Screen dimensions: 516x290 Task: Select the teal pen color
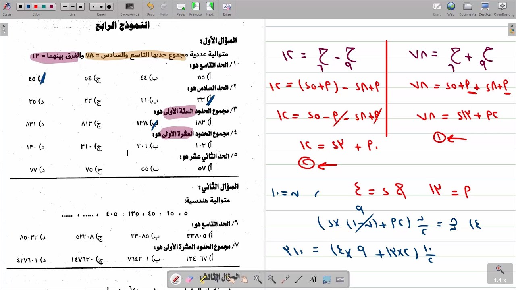(x=44, y=7)
